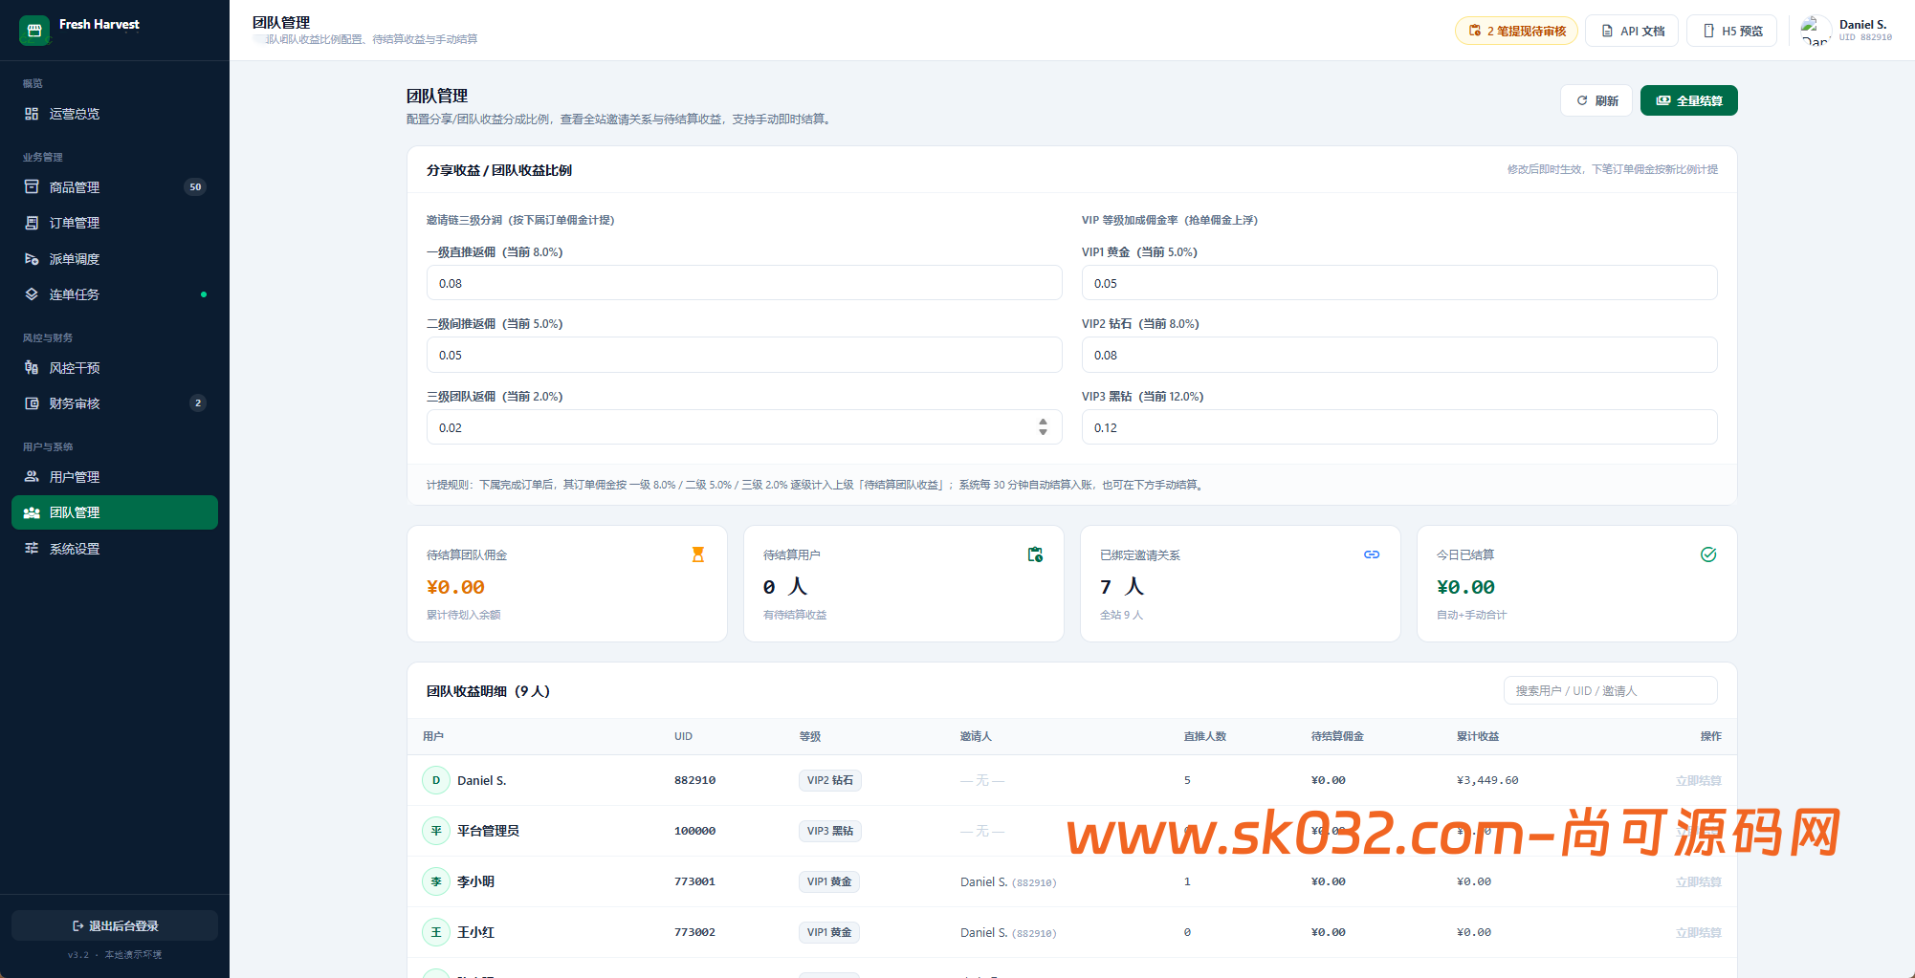1915x978 pixels.
Task: Open 运营总览 dashboard in sidebar
Action: pos(115,114)
